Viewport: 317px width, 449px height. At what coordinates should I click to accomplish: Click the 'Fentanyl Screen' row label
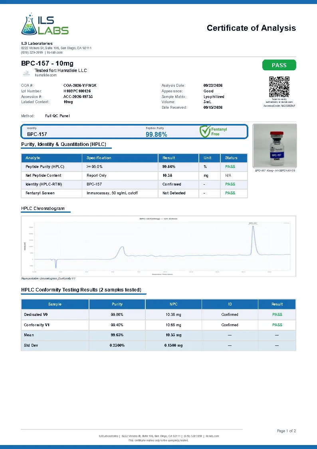pos(40,193)
